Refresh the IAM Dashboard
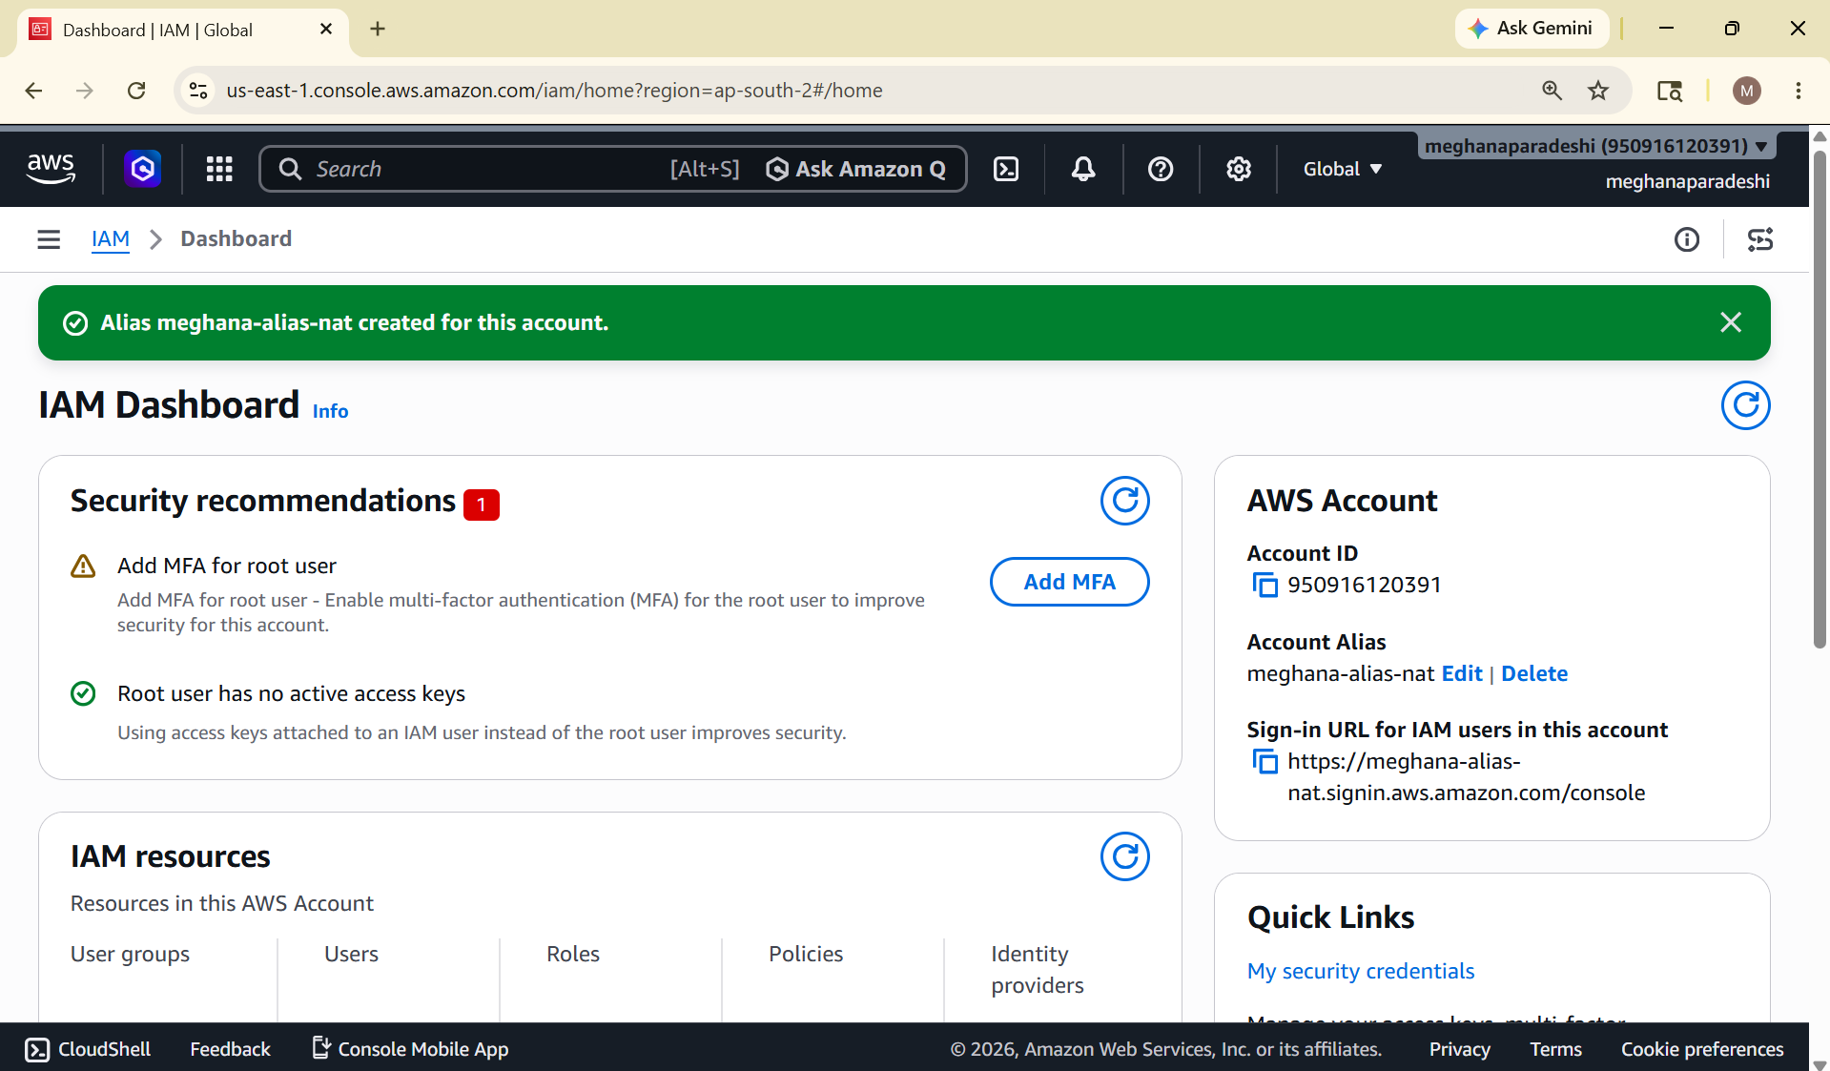1830x1071 pixels. pyautogui.click(x=1745, y=405)
